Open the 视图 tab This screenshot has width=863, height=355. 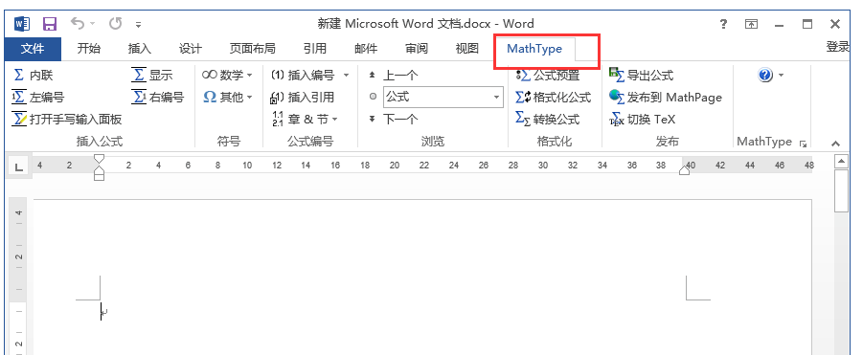coord(467,49)
